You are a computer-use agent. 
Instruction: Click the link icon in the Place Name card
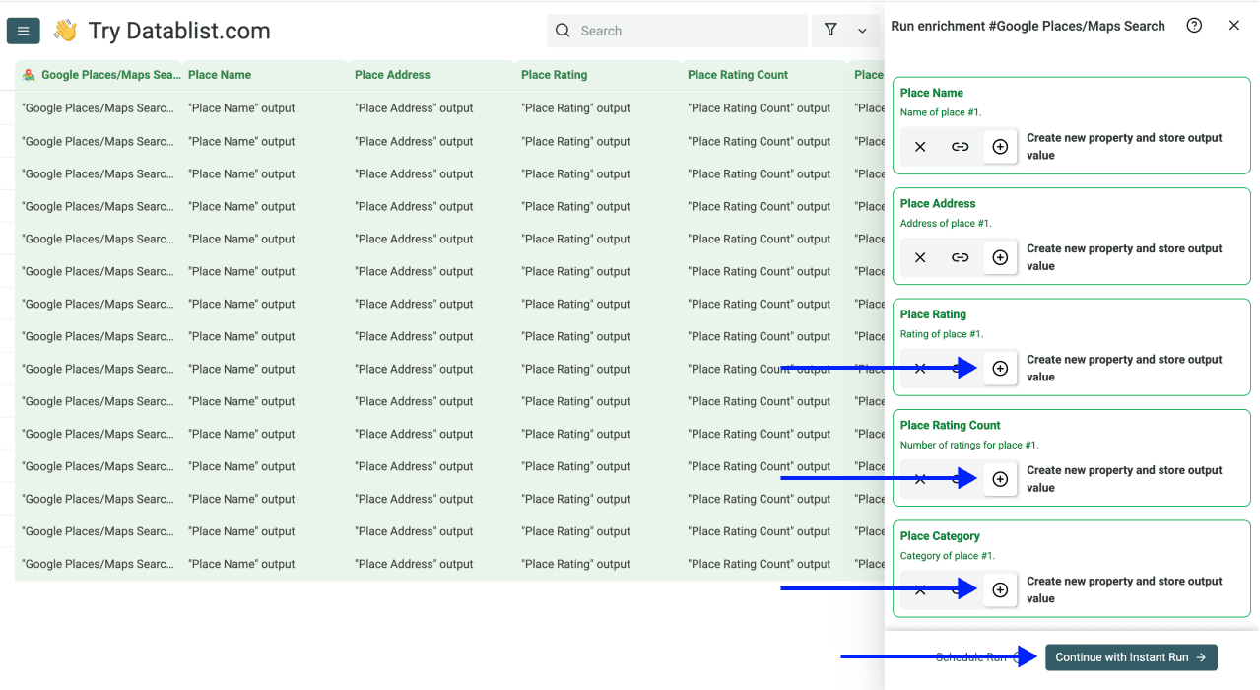click(960, 146)
